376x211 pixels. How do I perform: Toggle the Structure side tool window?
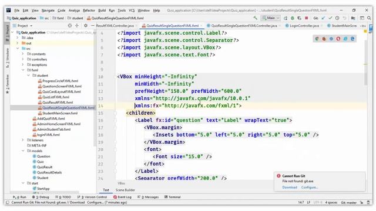click(x=8, y=58)
